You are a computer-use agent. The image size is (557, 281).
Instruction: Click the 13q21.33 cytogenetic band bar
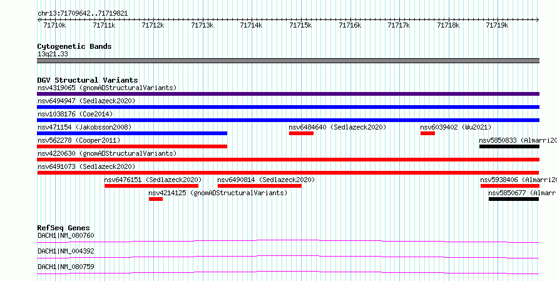(x=288, y=61)
